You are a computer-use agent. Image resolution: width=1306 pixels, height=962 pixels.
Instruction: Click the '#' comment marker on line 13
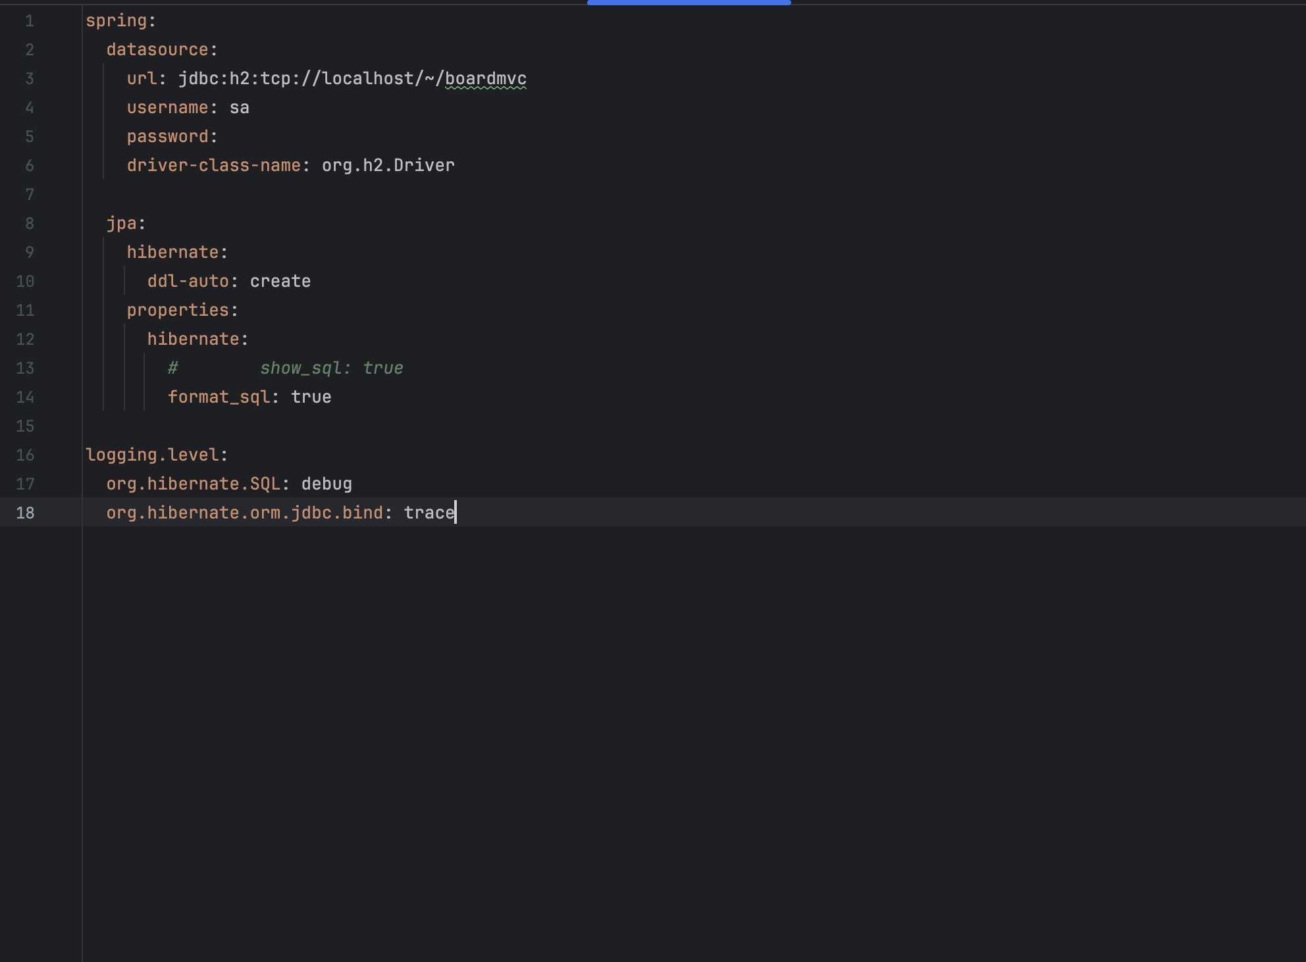tap(172, 368)
